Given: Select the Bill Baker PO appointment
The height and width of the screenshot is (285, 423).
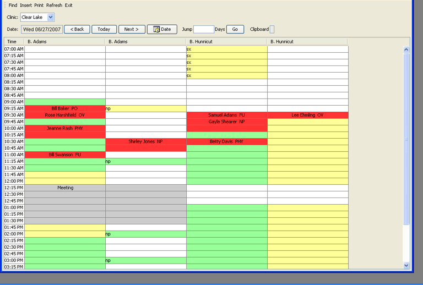Looking at the screenshot, I should (64, 108).
